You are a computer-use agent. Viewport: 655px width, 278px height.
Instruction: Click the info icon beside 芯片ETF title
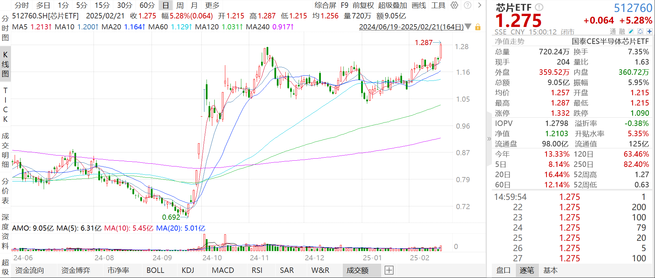point(539,7)
